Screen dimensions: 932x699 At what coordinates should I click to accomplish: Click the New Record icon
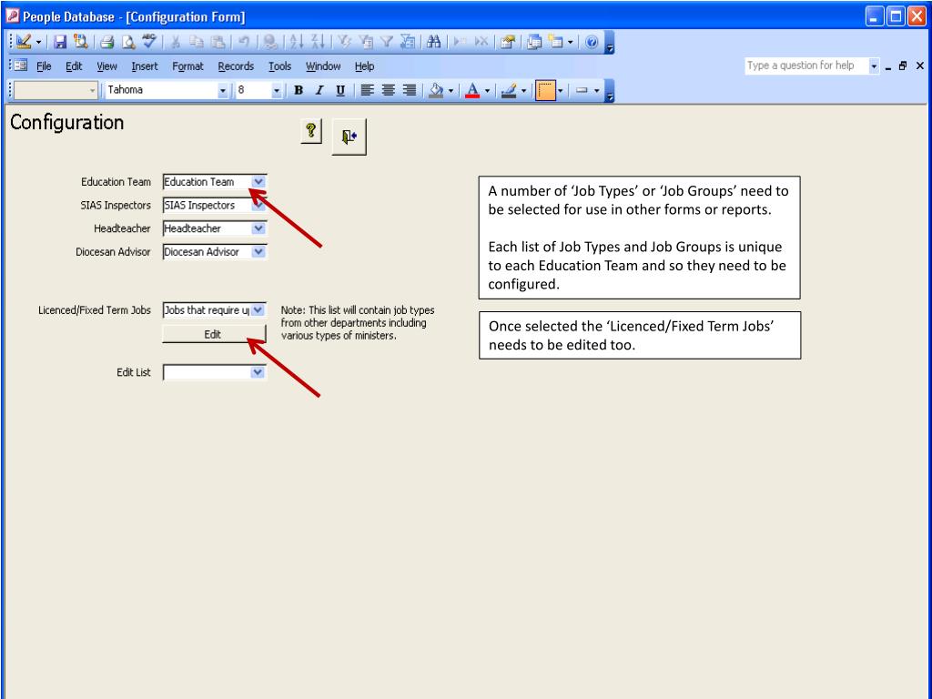click(x=460, y=42)
